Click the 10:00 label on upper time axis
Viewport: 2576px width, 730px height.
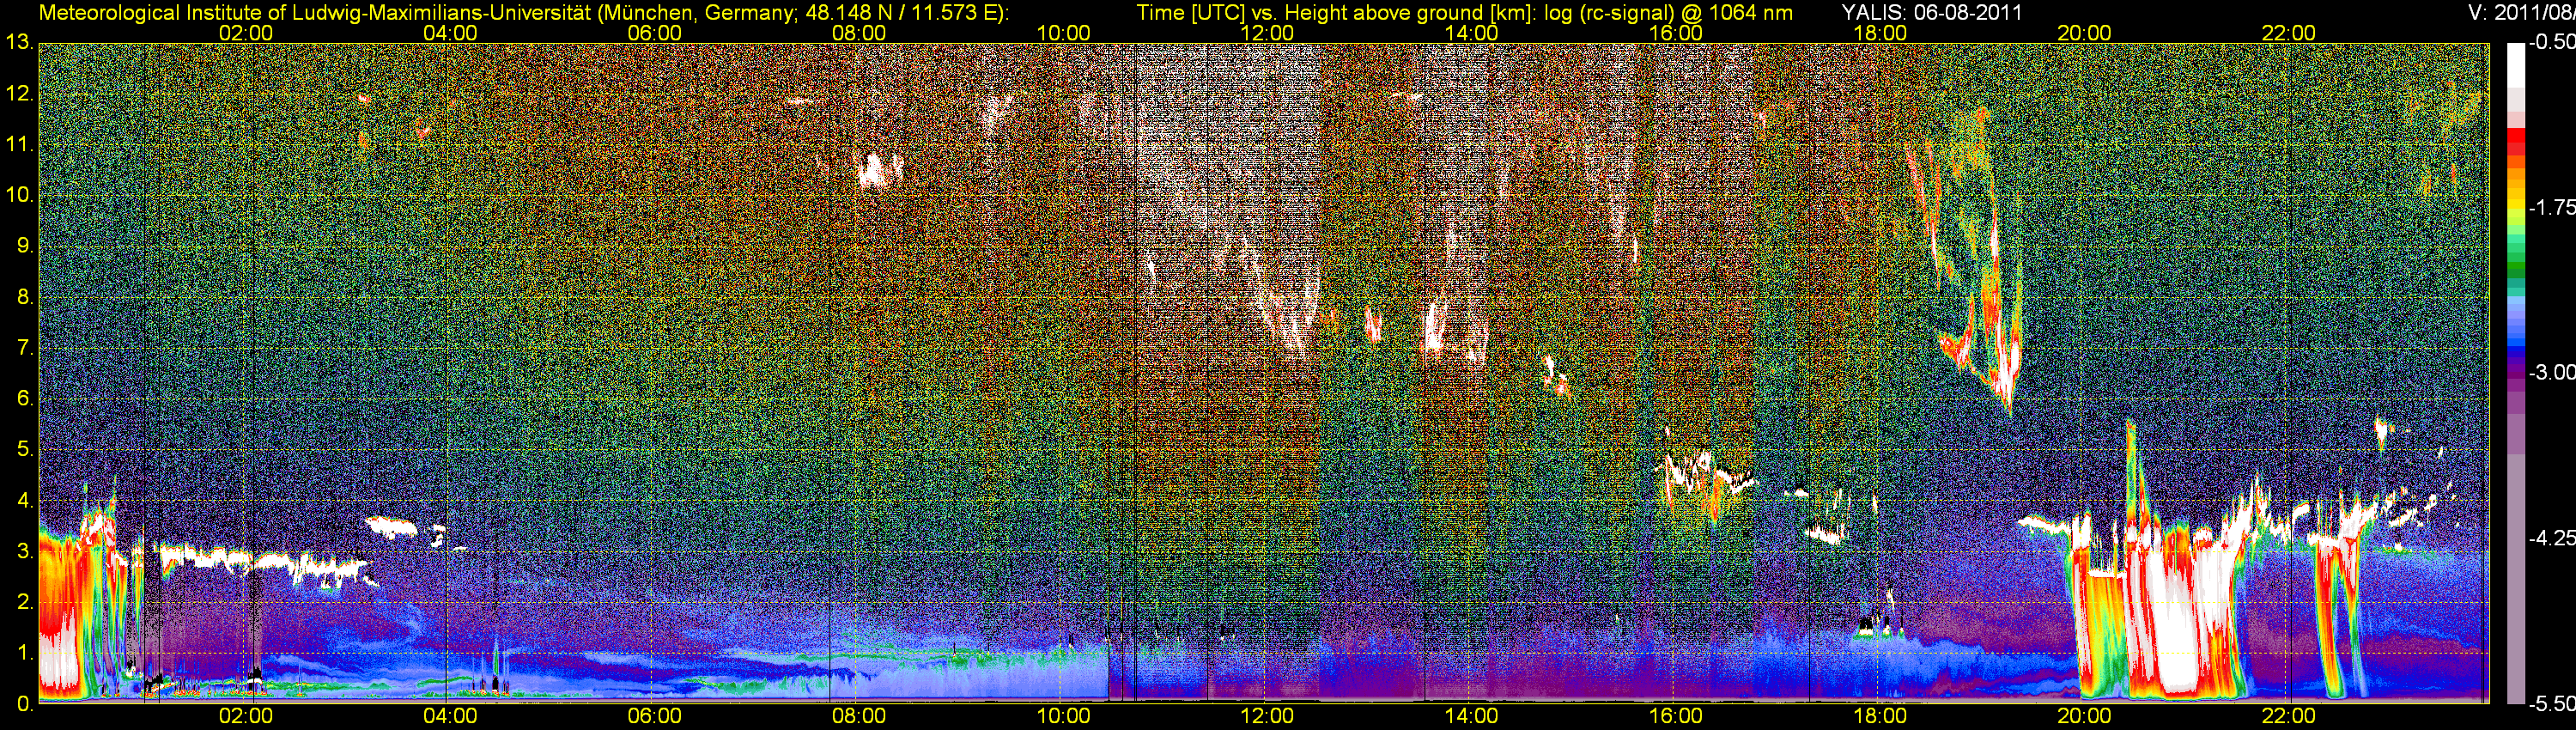tap(1063, 33)
